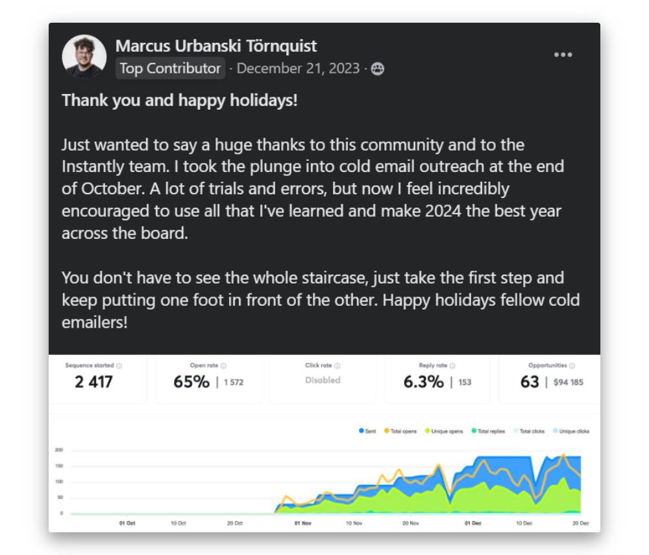Open Marcus Urbanski Törnquist's profile name link
Screen dimensions: 649x555
216,46
